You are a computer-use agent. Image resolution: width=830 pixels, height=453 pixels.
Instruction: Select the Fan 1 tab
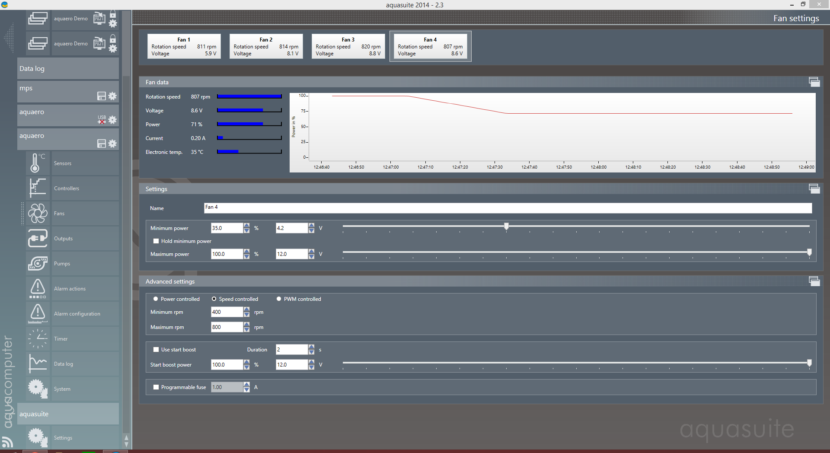tap(184, 46)
